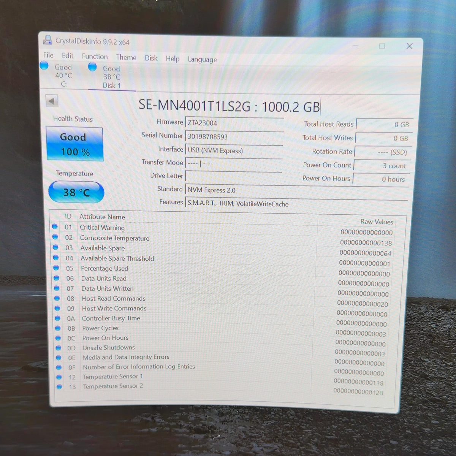Open the Language menu
The image size is (456, 456).
point(202,59)
